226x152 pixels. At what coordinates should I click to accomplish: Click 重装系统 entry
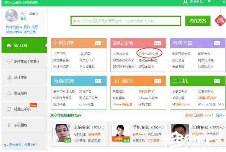178,66
